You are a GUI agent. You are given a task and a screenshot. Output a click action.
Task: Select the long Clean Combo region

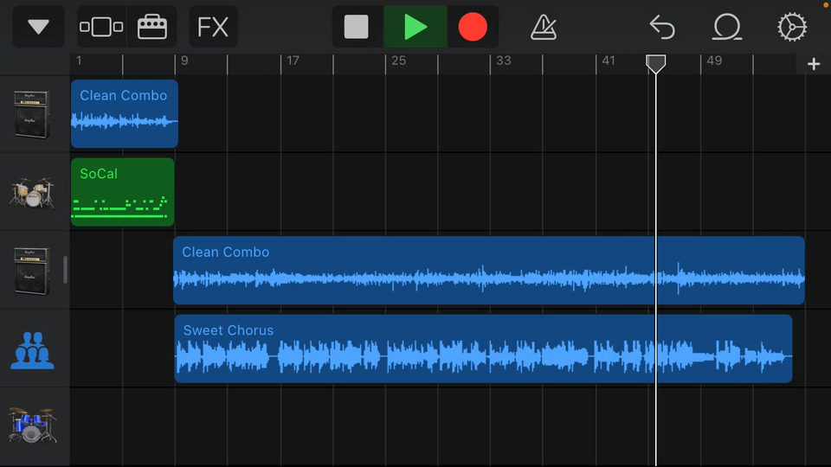pyautogui.click(x=488, y=271)
